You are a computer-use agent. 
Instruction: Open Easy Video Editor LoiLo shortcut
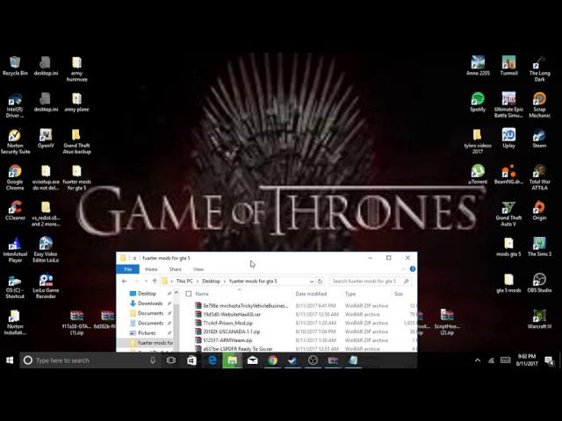46,249
